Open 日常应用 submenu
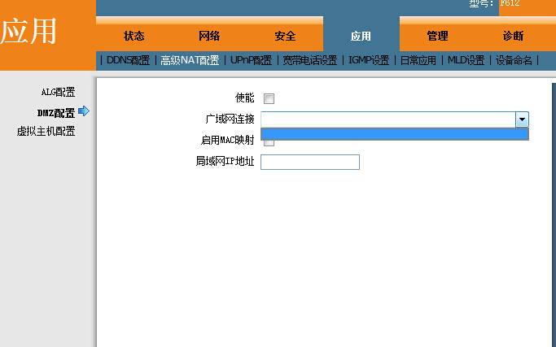Viewport: 556px width, 347px height. click(418, 60)
